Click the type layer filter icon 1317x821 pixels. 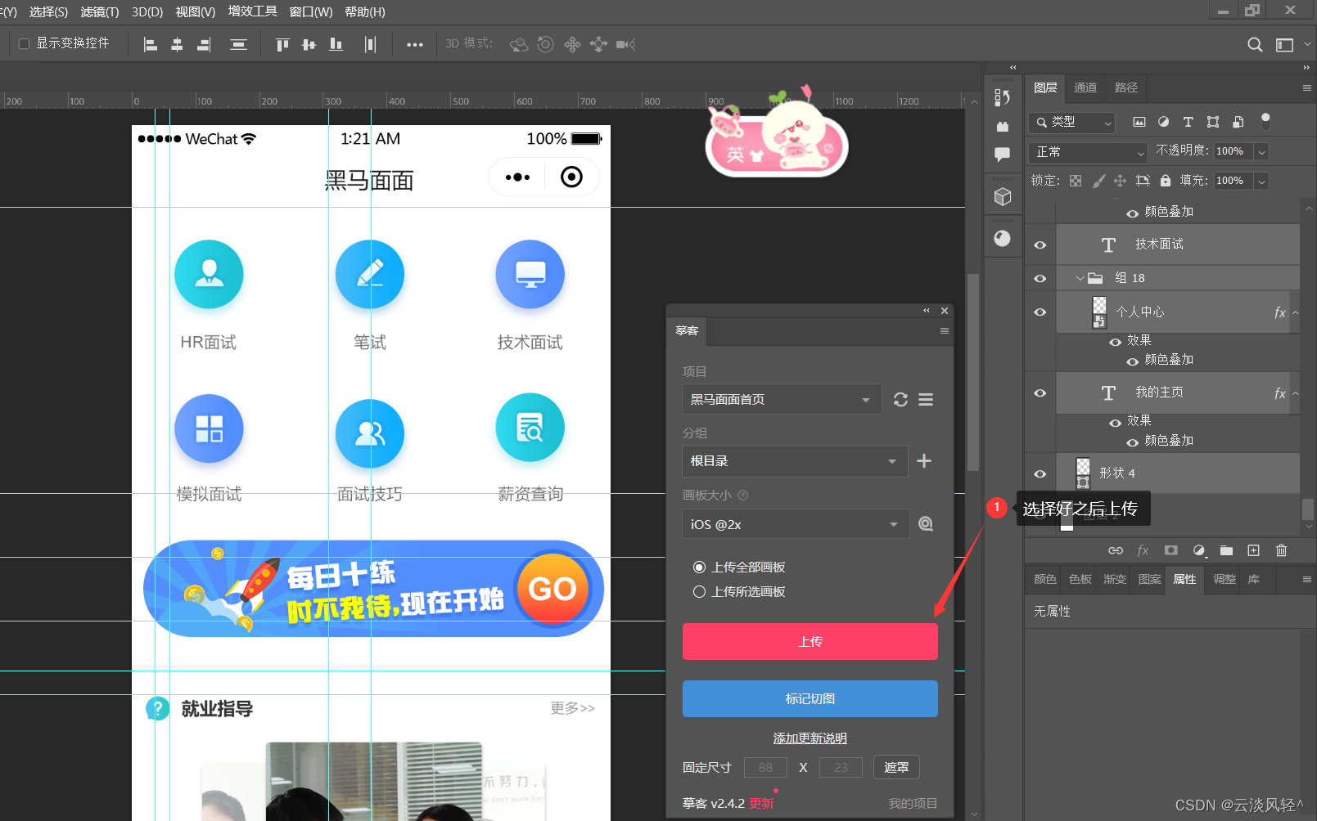click(1188, 122)
